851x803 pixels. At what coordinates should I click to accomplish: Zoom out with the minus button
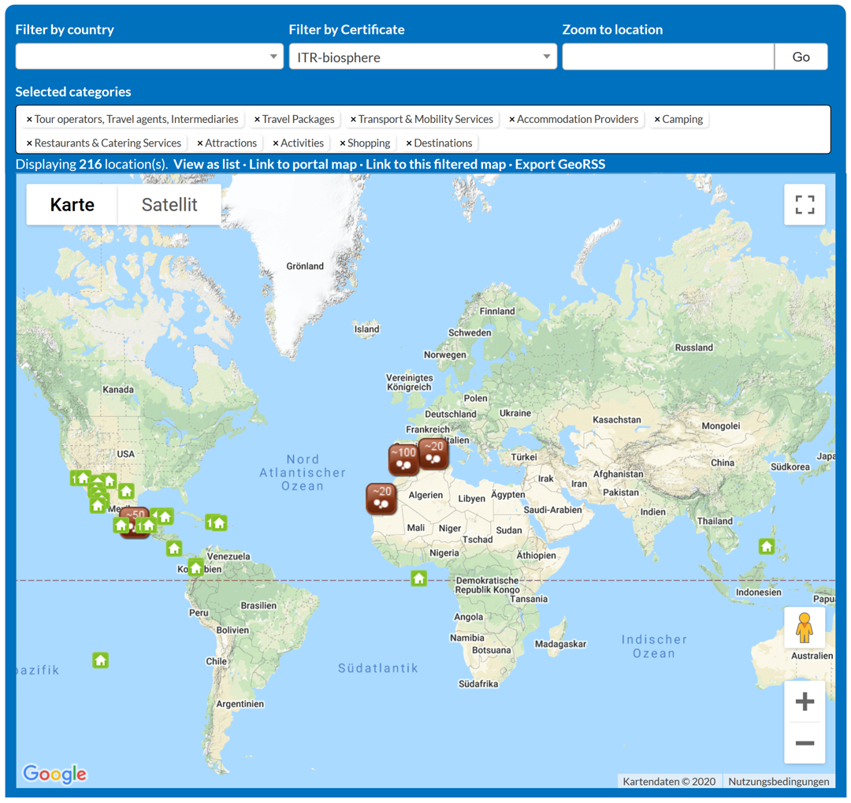pos(805,743)
